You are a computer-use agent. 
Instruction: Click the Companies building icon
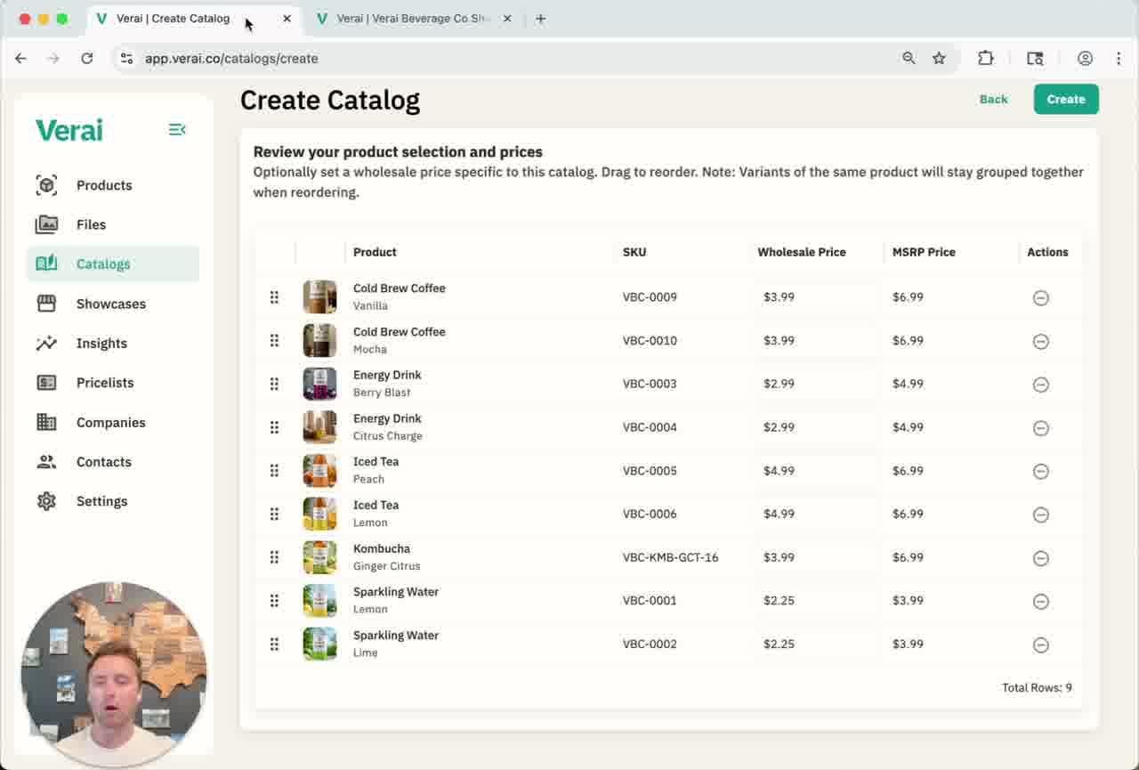click(46, 422)
